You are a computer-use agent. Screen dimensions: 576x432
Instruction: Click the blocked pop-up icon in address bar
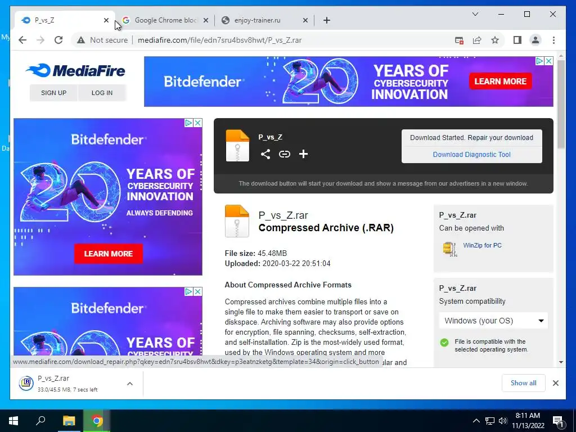pos(459,40)
